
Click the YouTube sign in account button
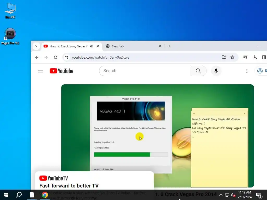(x=261, y=71)
